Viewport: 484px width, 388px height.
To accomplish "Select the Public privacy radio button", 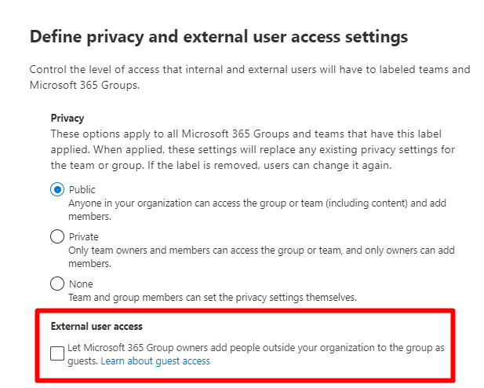I will point(57,189).
